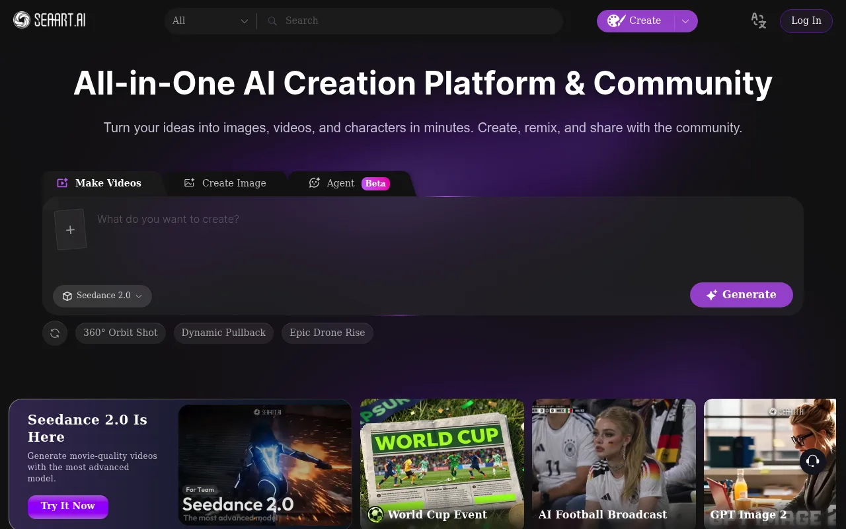Click the add reference plus icon

(x=71, y=229)
